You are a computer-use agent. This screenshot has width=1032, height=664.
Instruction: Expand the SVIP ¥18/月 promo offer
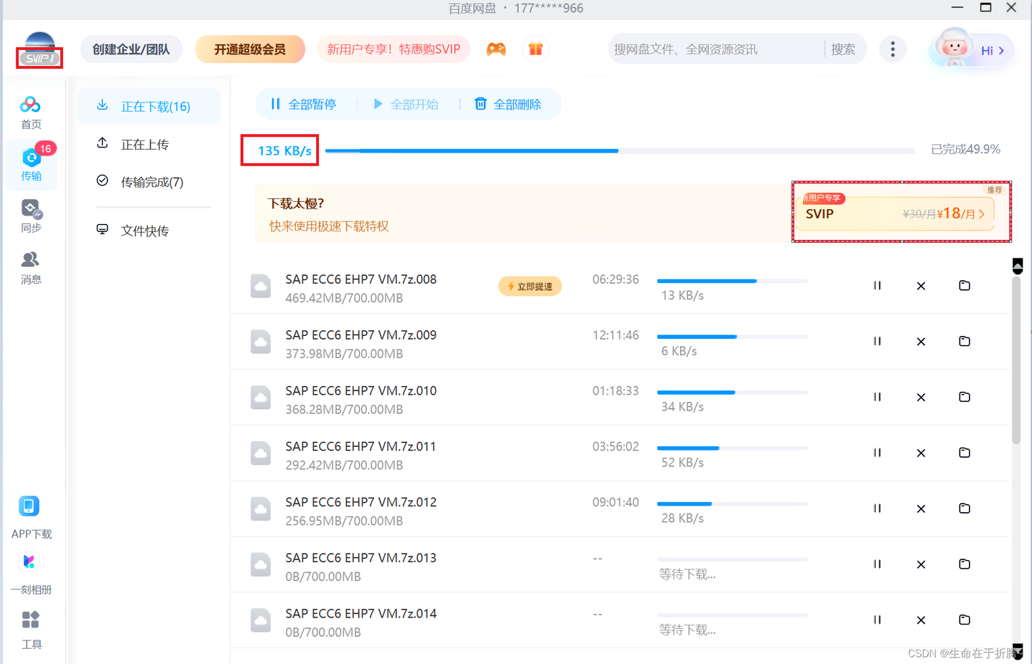[900, 212]
